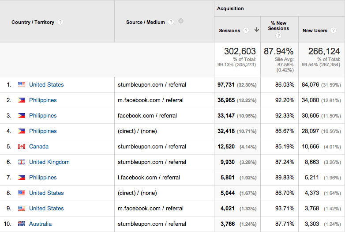Sort table by Sessions column header
The height and width of the screenshot is (232, 345).
(x=229, y=30)
